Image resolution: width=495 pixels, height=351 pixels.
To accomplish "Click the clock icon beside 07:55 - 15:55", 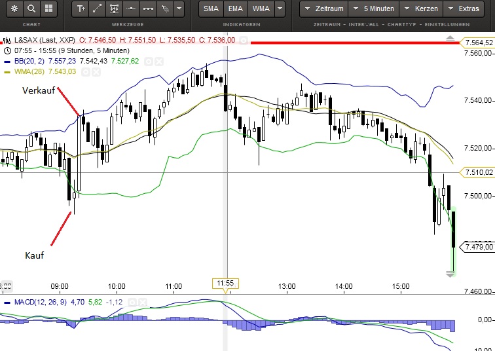I will [x=7, y=50].
